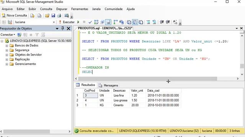The width and height of the screenshot is (245, 137).
Task: Click the Object Explorer filter funnel icon
Action: [x=37, y=35]
